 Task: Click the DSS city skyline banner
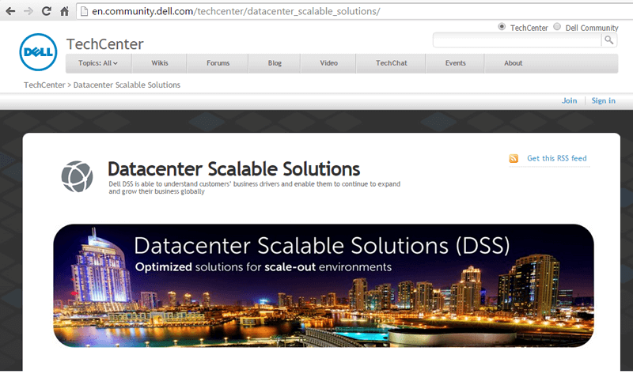[x=324, y=285]
